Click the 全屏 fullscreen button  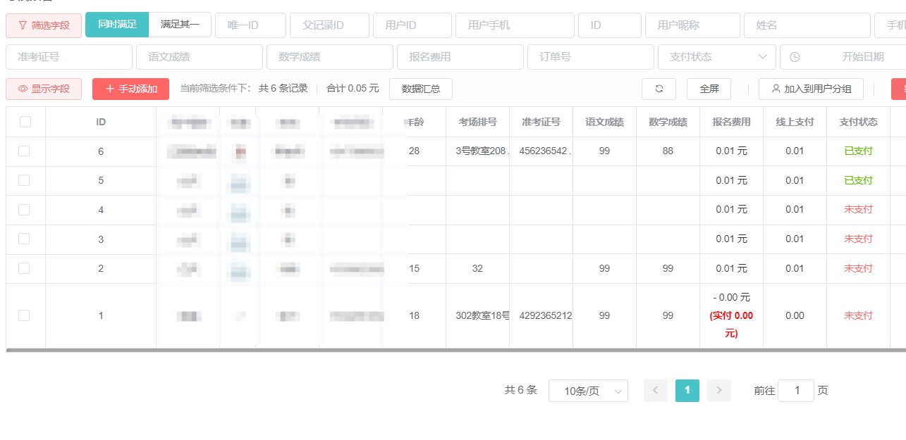point(708,89)
